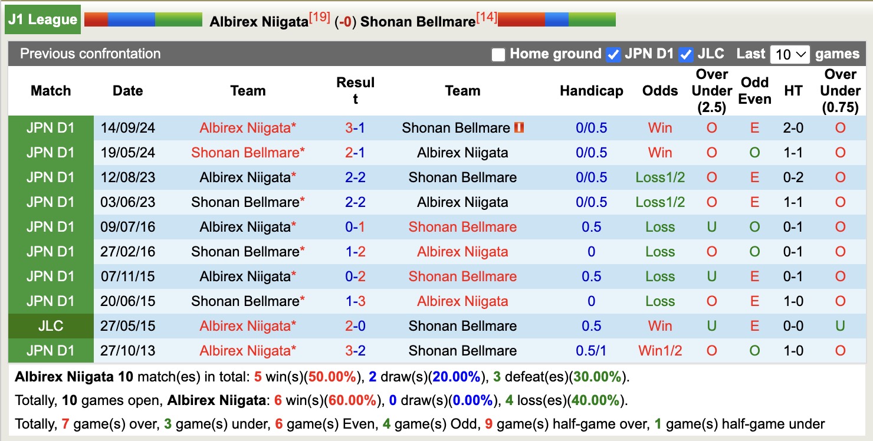Click the JLC competition badge
Screen dimensions: 873x441
[x=50, y=325]
